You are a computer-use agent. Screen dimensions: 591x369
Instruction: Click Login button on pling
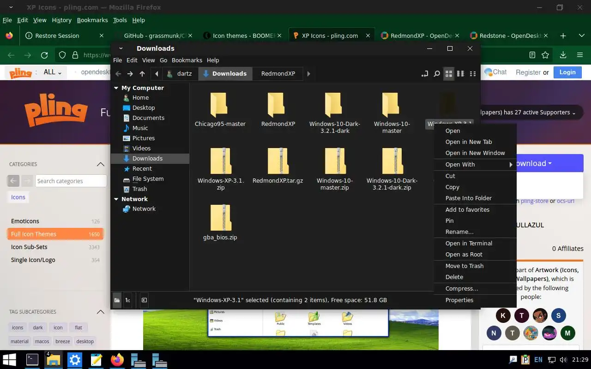[x=567, y=72]
